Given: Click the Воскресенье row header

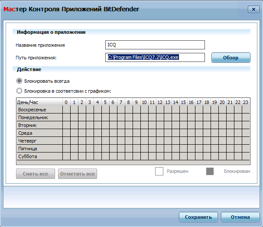Looking at the screenshot, I should click(40, 110).
